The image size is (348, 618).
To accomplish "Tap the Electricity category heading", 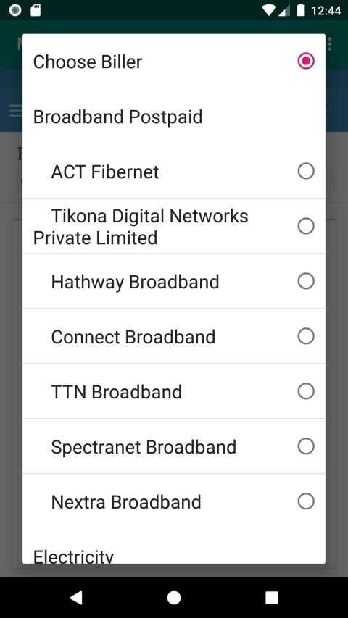I will (73, 556).
